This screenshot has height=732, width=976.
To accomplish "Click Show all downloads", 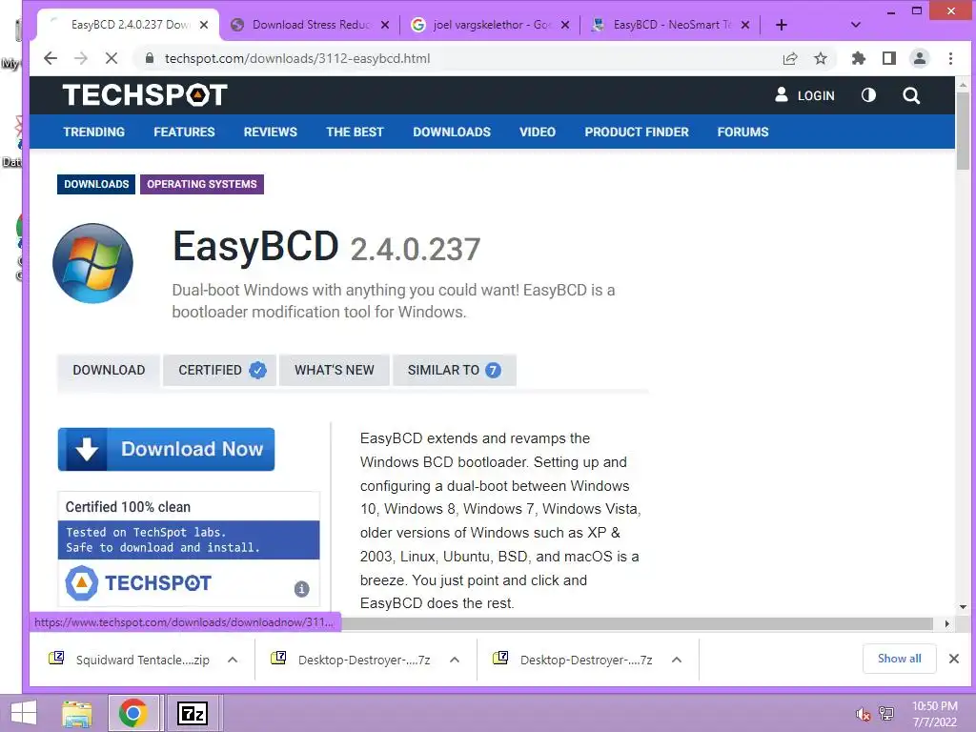I will coord(900,659).
